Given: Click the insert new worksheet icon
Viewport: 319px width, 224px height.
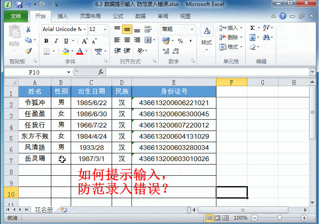Looking at the screenshot, I should [64, 210].
